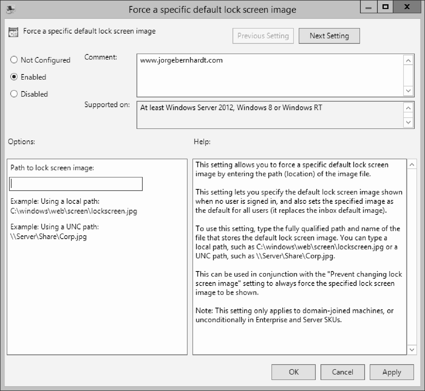Click the Supported on scroll-down arrow
The width and height of the screenshot is (425, 391).
(x=408, y=122)
